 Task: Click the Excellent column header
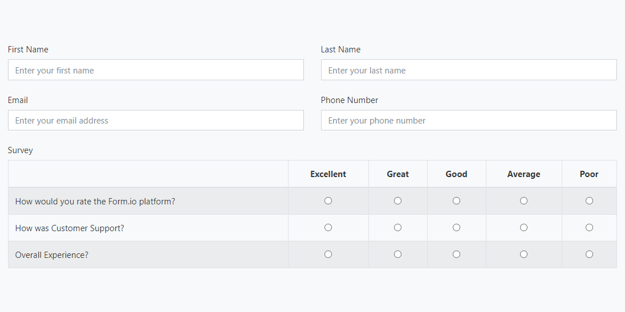point(328,174)
